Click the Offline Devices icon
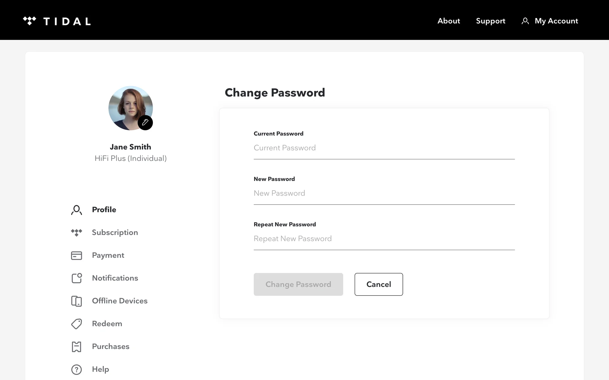Image resolution: width=609 pixels, height=380 pixels. 76,301
